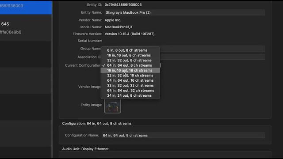Click 'Audio Unit: Display Ethernet' heading

(85, 149)
